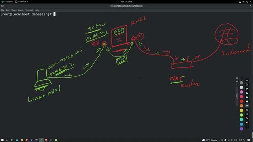Switch the ENG input language indicator
Viewport: 253px width, 142px height.
click(x=236, y=140)
